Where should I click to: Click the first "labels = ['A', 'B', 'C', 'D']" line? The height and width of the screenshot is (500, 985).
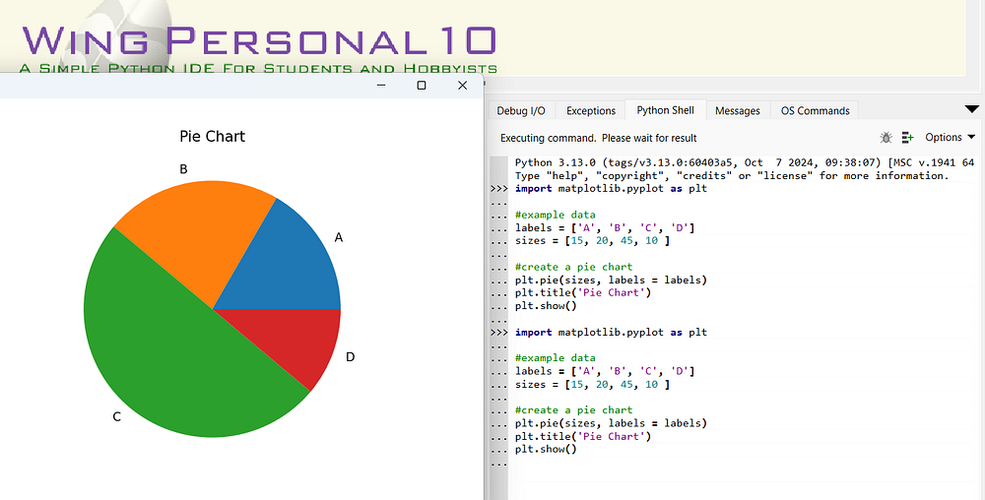pyautogui.click(x=605, y=227)
